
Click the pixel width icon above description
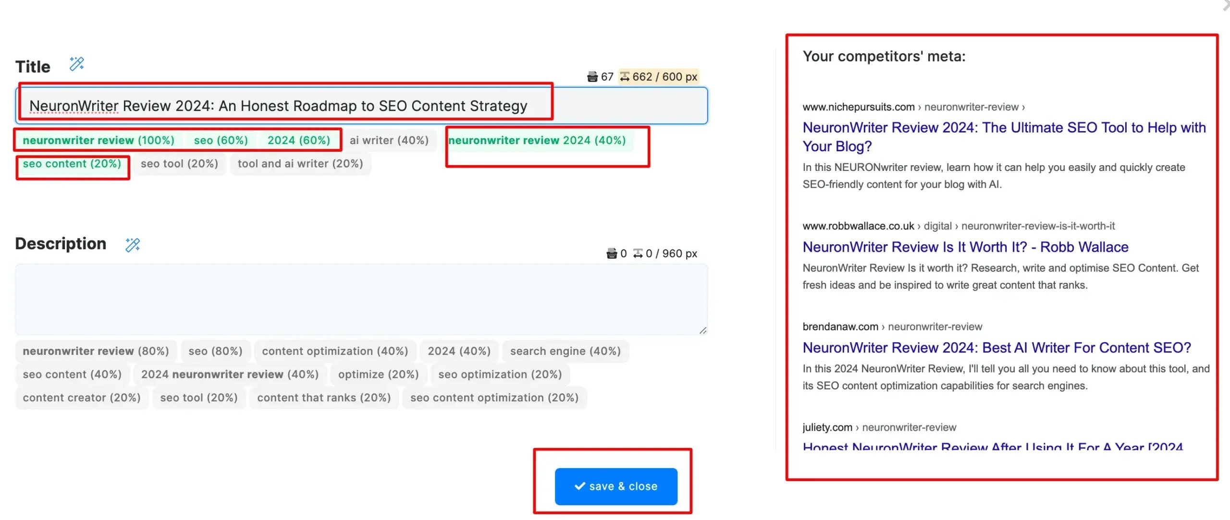point(638,254)
